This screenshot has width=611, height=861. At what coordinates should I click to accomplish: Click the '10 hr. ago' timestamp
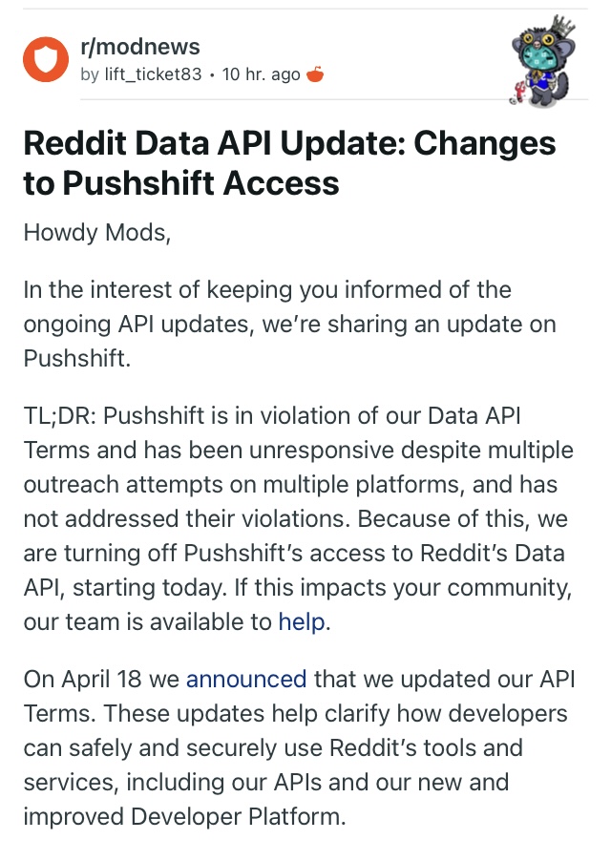pyautogui.click(x=262, y=74)
